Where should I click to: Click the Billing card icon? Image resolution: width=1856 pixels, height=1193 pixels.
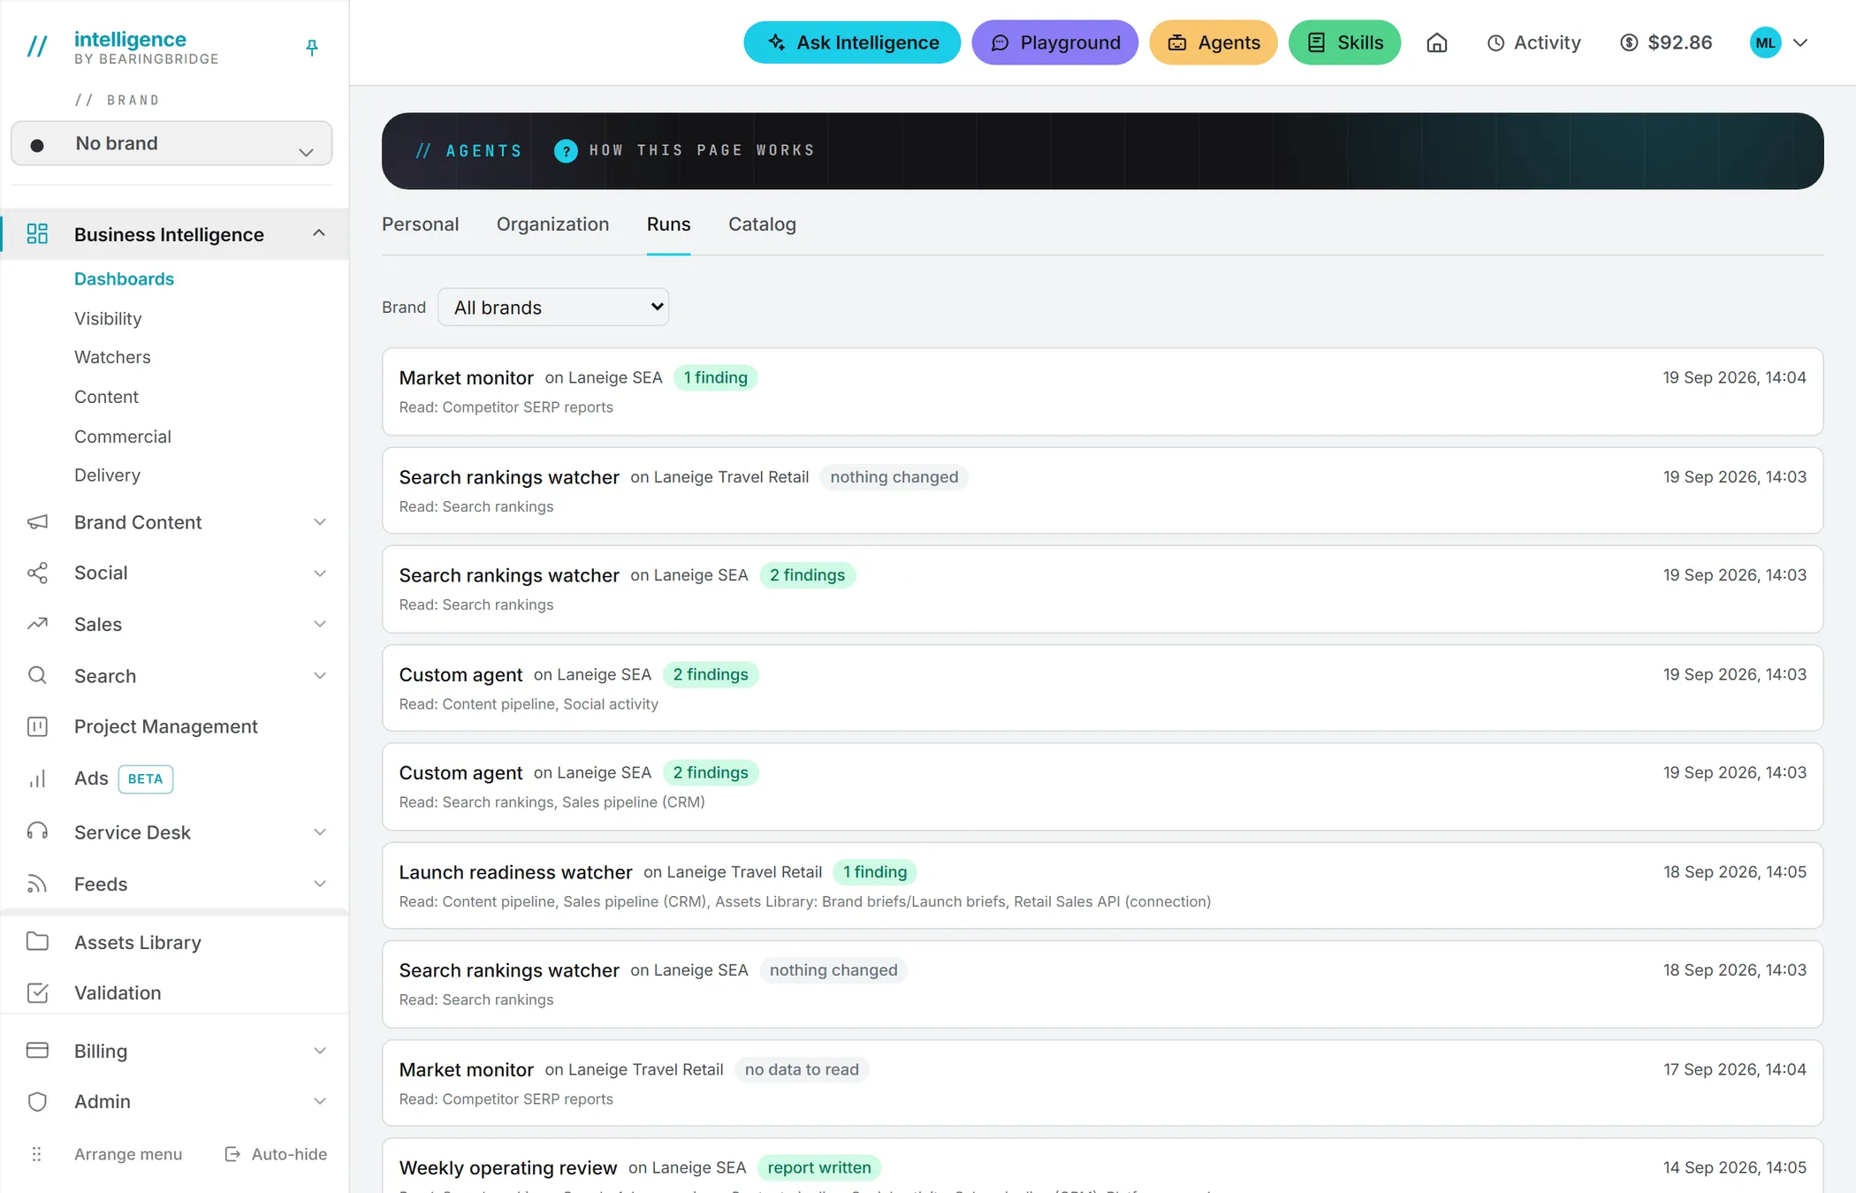click(37, 1051)
